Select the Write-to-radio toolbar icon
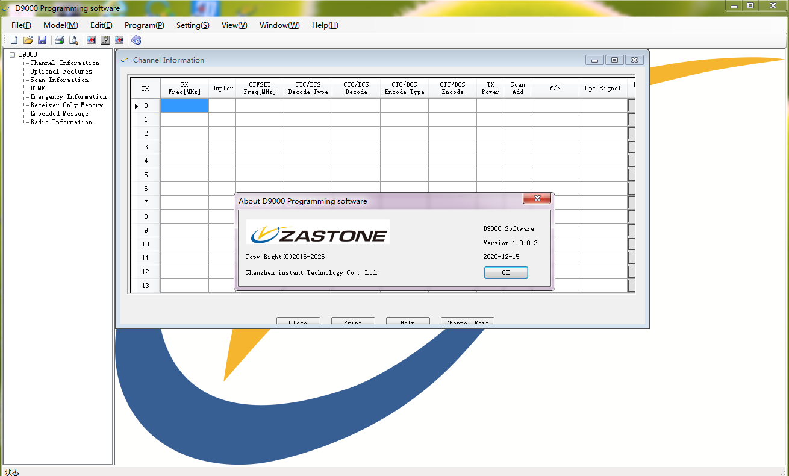 [x=119, y=39]
